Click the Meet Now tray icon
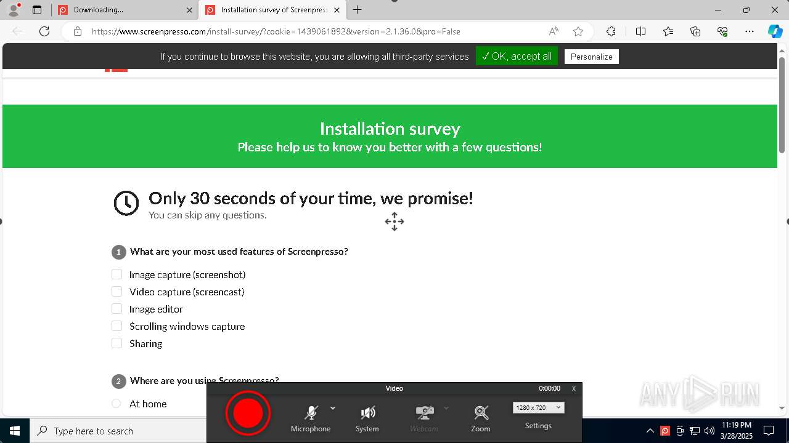This screenshot has height=443, width=789. click(x=680, y=431)
